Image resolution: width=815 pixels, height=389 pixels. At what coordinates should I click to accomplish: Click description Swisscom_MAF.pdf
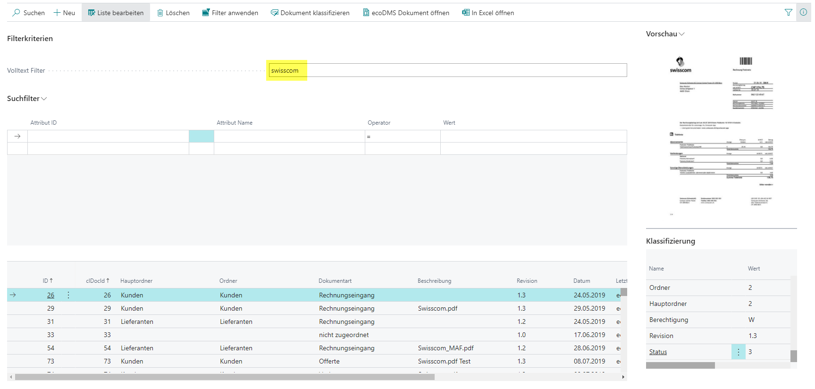pos(445,348)
